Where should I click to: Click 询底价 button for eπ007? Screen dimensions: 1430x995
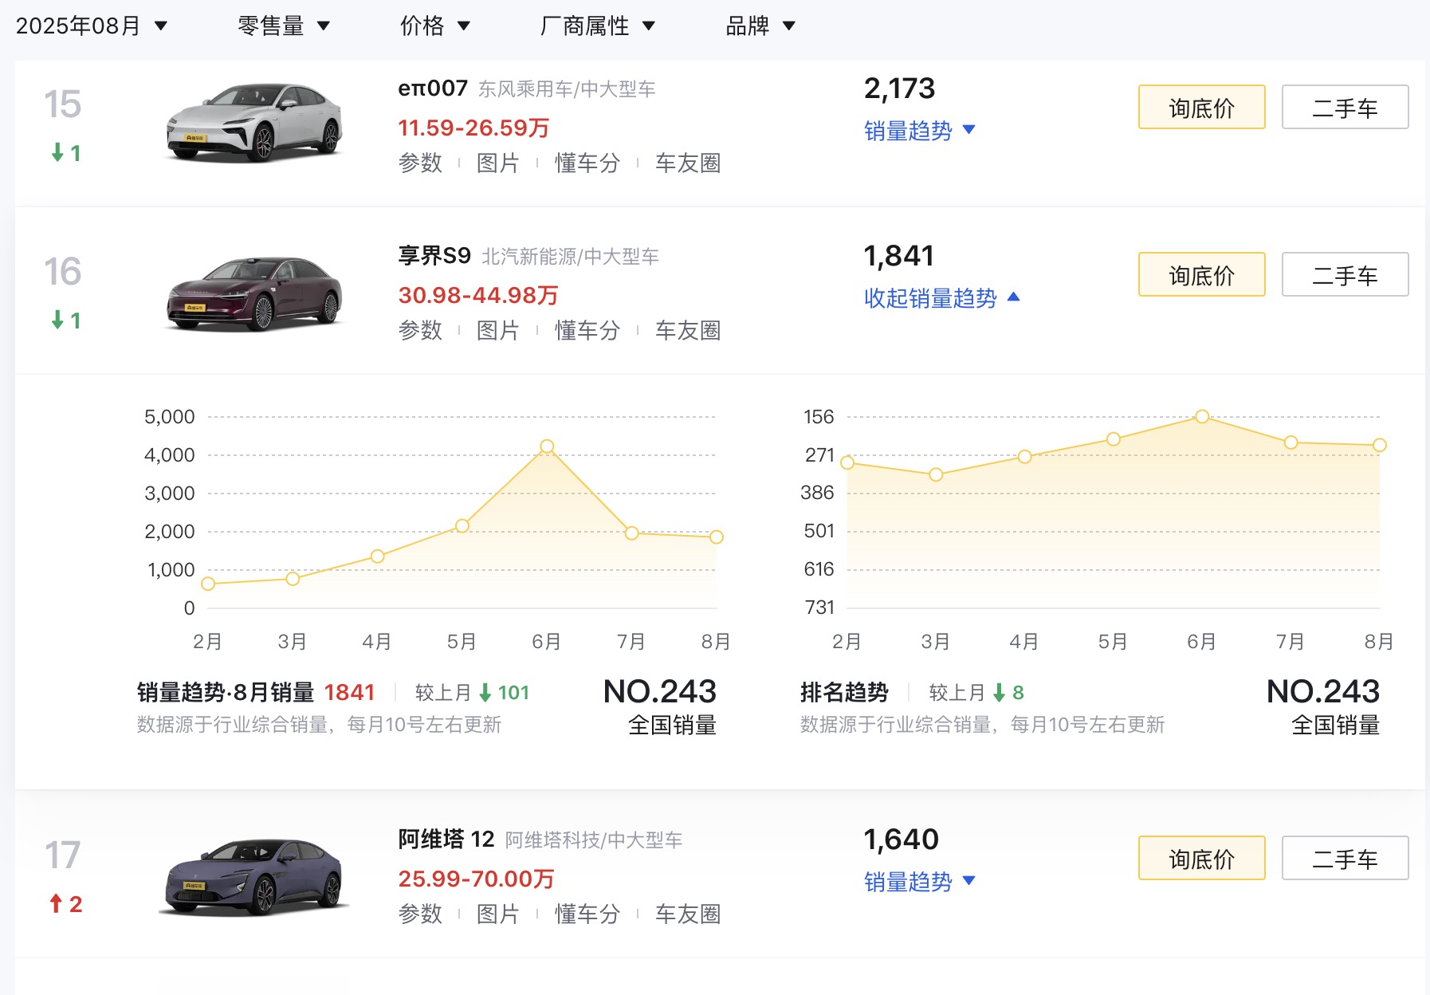pos(1201,107)
